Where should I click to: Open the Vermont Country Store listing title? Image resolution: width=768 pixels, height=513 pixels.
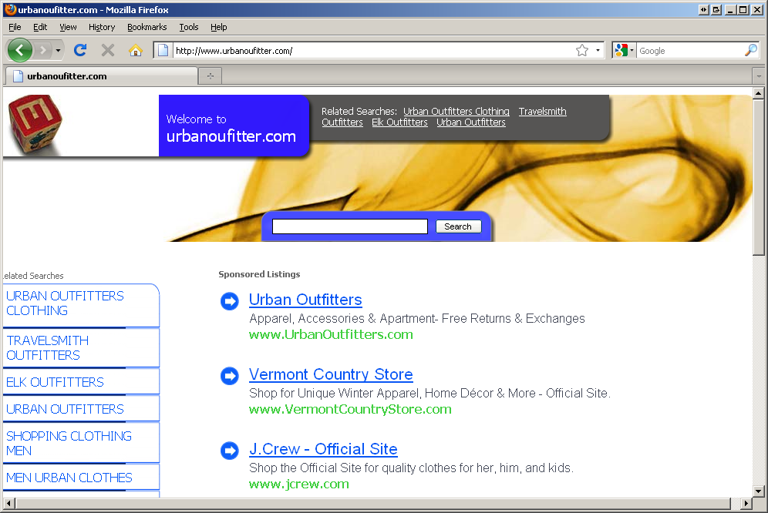pos(331,374)
